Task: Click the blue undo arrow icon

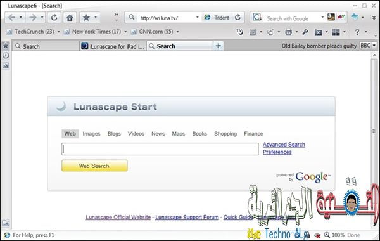Action: tap(355, 17)
